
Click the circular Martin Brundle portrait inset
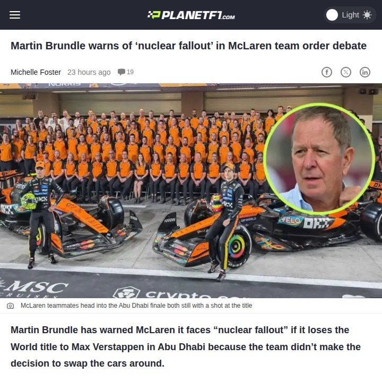[319, 159]
